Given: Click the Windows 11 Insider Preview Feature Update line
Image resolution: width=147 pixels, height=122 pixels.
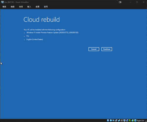Looking at the screenshot, I should (x=52, y=33).
